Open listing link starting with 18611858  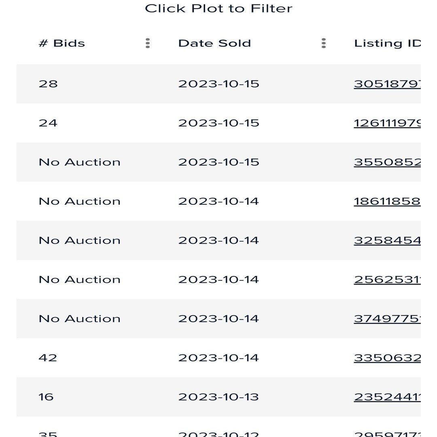tap(387, 201)
